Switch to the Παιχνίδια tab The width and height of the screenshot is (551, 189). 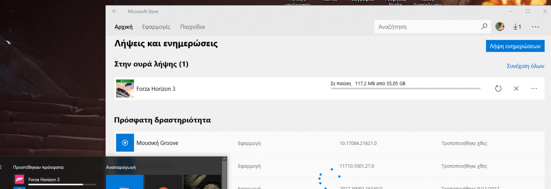click(x=192, y=27)
